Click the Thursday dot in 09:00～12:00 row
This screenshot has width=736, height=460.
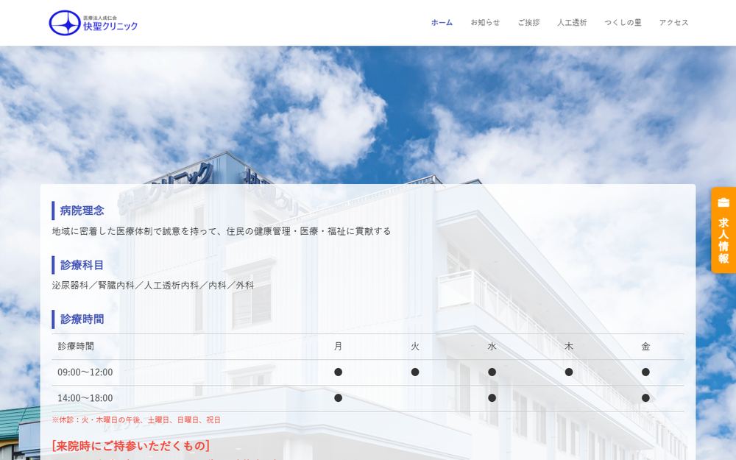coord(569,372)
